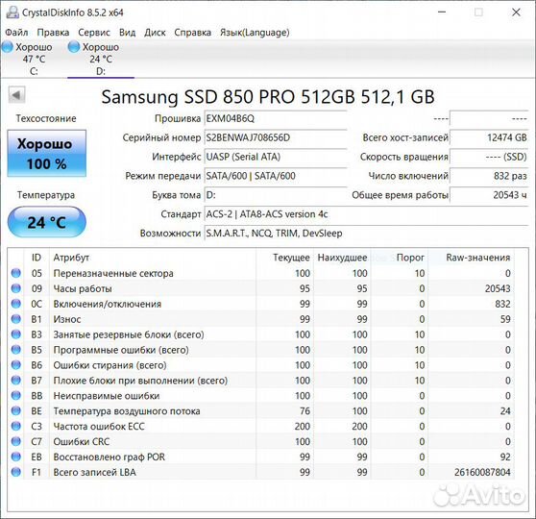Image resolution: width=536 pixels, height=519 pixels.
Task: Select row Износ
Action: (261, 319)
